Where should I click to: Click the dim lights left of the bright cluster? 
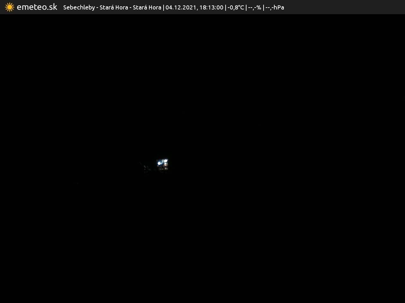point(146,168)
